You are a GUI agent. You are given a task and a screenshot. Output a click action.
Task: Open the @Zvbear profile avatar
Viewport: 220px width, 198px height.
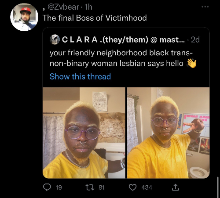pos(24,17)
